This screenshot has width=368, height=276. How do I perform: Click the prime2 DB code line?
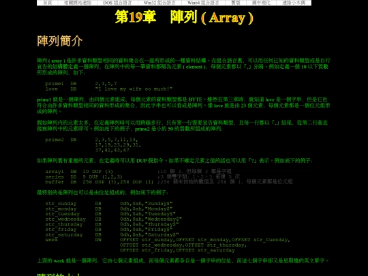[x=92, y=140]
